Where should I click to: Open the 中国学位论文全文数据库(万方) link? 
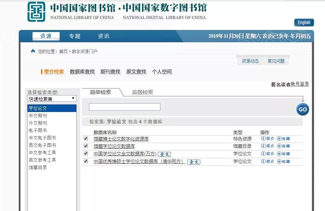point(125,154)
